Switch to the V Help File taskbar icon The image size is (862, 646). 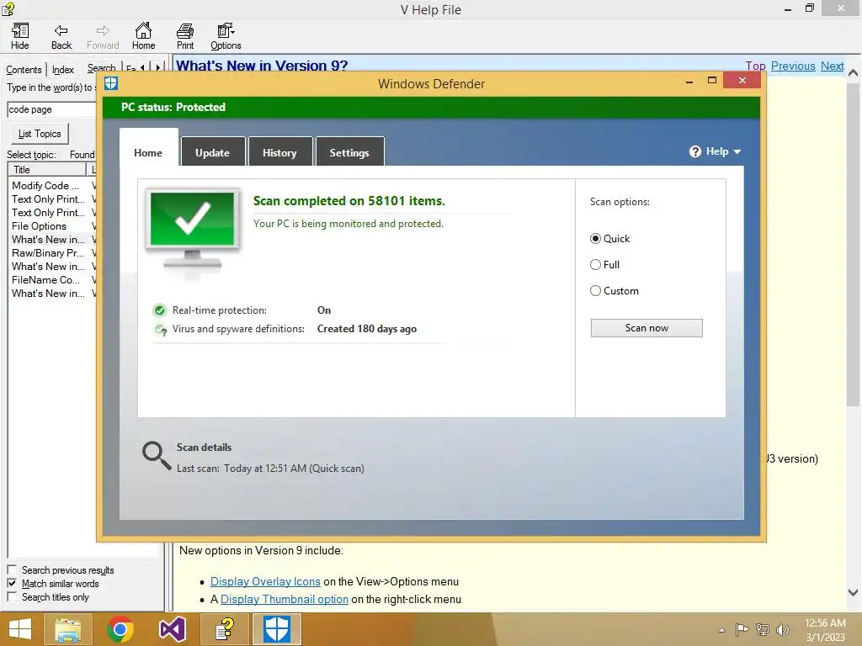coord(224,629)
